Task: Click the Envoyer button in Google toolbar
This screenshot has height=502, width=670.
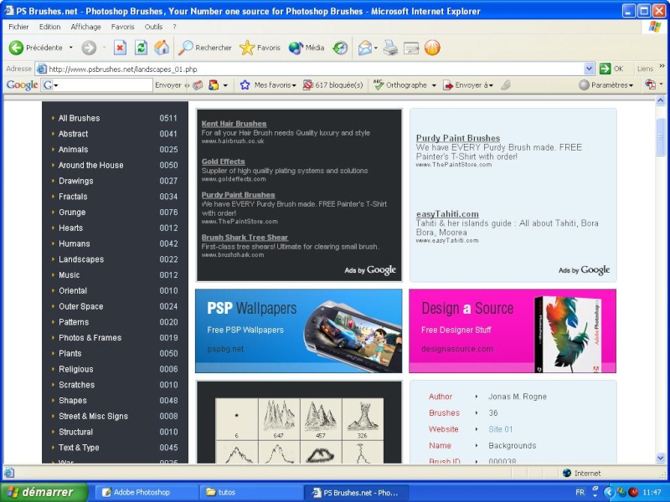Action: [x=168, y=85]
